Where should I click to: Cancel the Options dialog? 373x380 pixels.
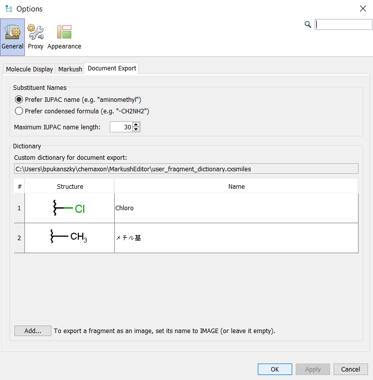click(351, 369)
